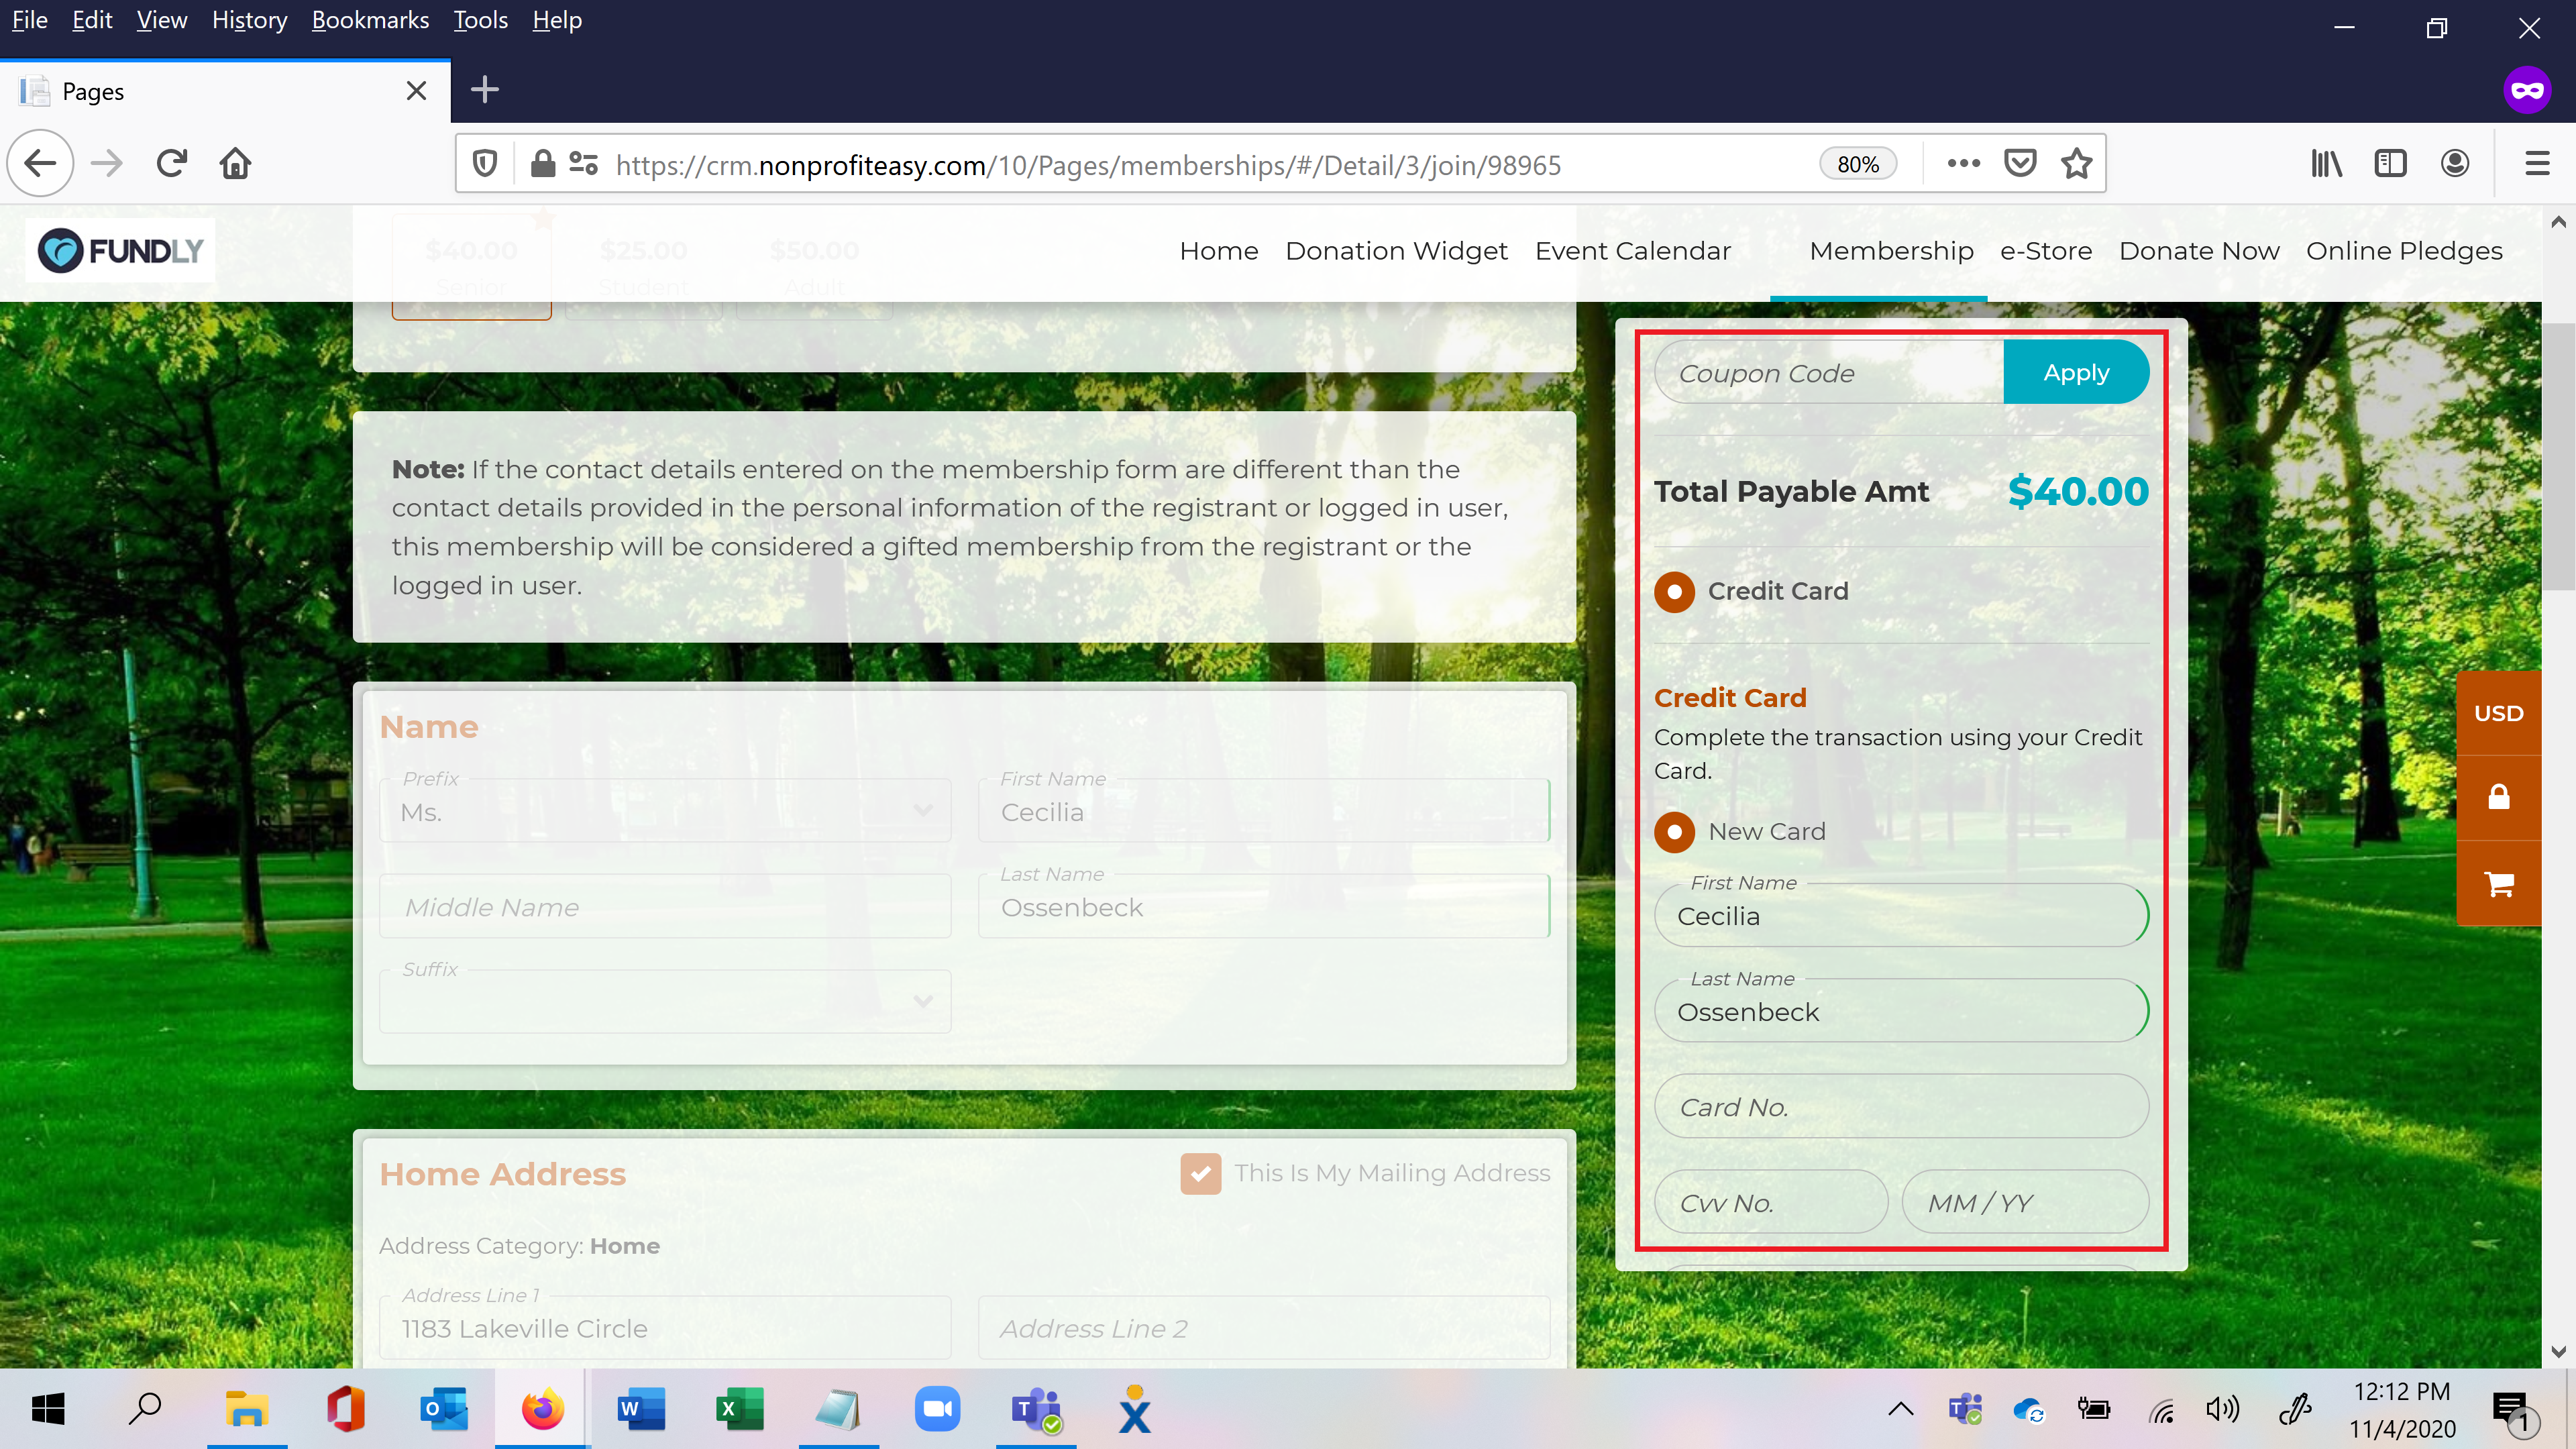Open Word from taskbar

(x=641, y=1409)
